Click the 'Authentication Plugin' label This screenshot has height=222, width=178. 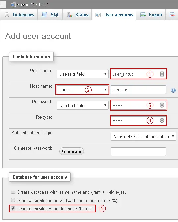pos(32,133)
